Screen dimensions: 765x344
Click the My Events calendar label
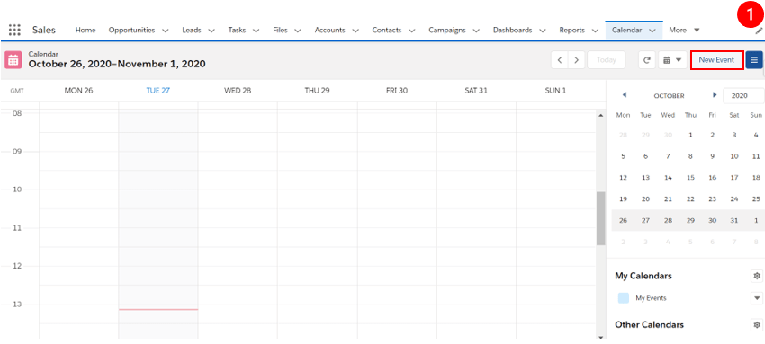coord(651,298)
